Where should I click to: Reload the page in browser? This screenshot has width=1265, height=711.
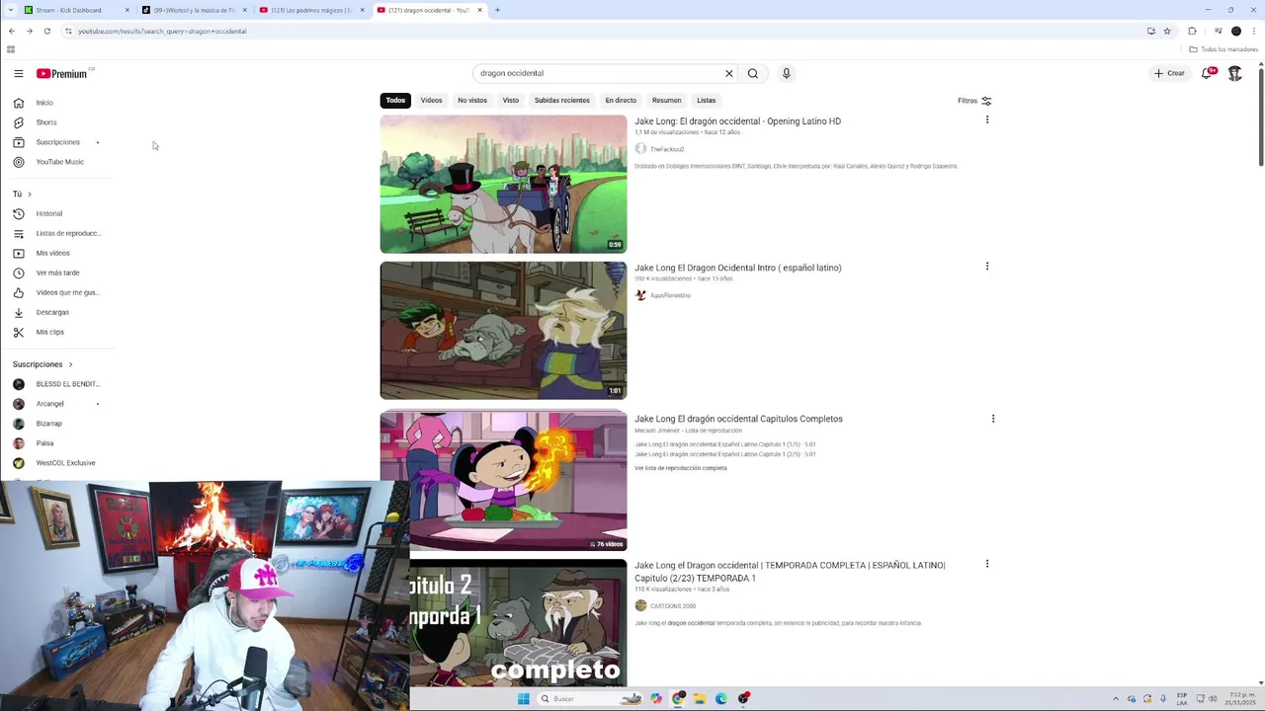[46, 31]
